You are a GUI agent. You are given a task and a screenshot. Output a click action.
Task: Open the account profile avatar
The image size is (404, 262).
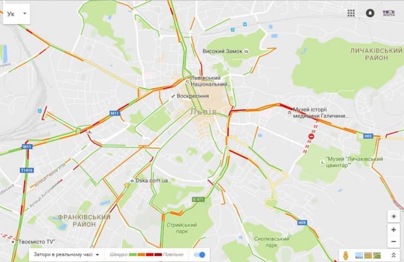(x=388, y=13)
